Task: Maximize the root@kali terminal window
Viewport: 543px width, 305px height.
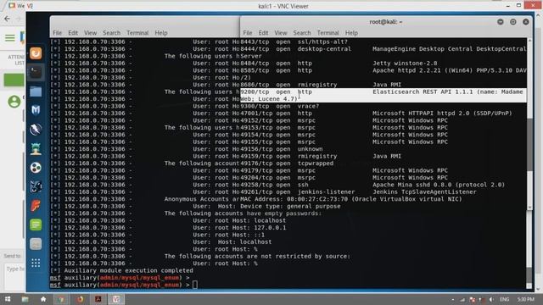Action: (x=513, y=22)
